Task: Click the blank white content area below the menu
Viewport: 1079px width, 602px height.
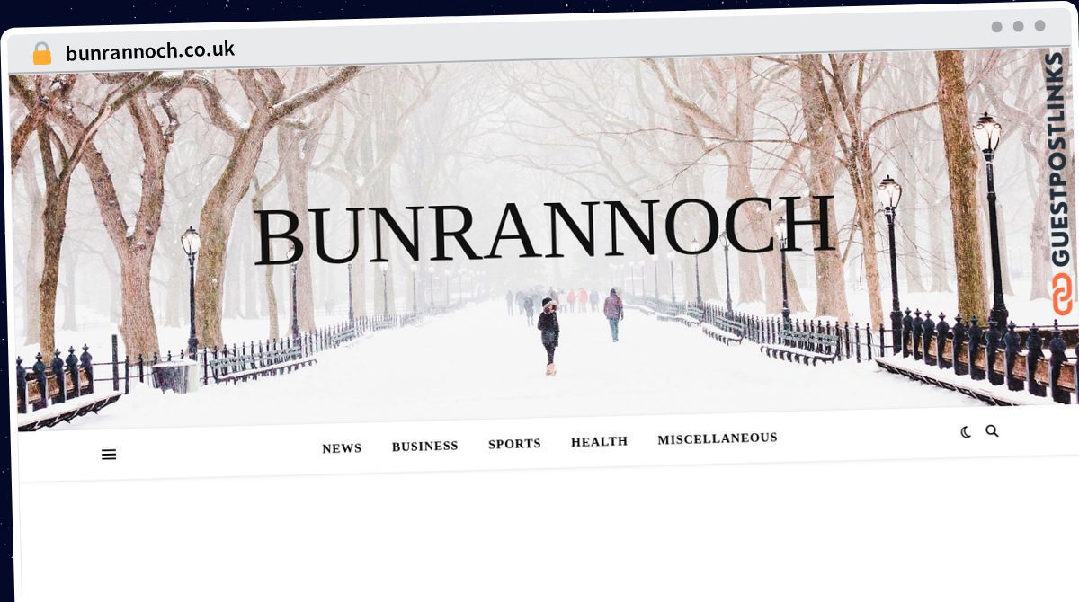Action: point(539,539)
